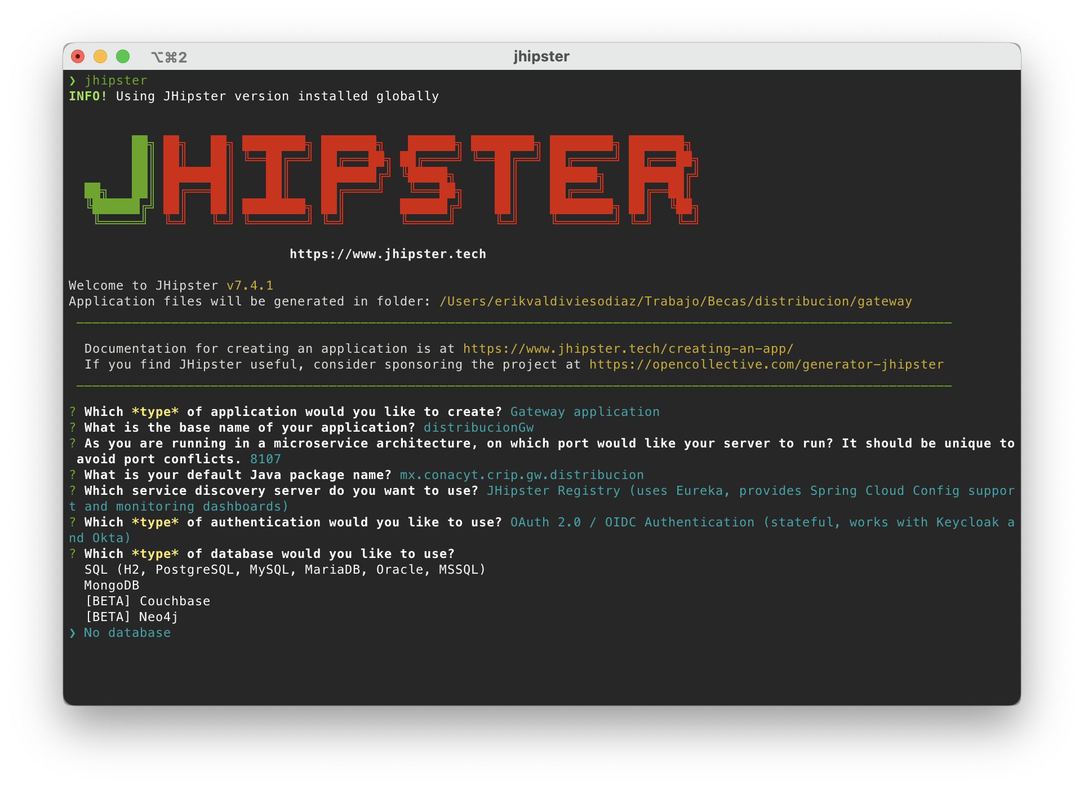The width and height of the screenshot is (1084, 789).
Task: Click the 'jhipster' command at the prompt
Action: (116, 81)
